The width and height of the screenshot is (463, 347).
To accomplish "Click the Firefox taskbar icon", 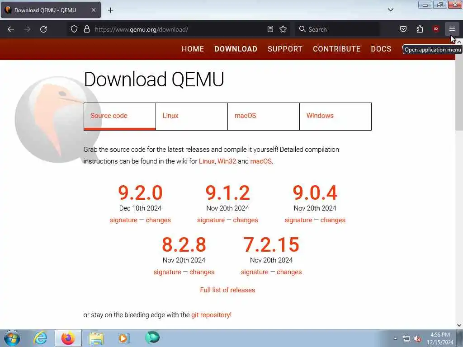I will click(68, 338).
